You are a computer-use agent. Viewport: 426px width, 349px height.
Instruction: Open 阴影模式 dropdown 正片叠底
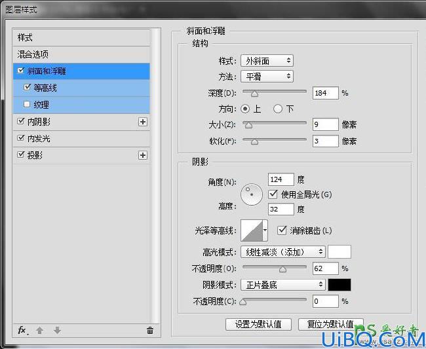[x=283, y=285]
